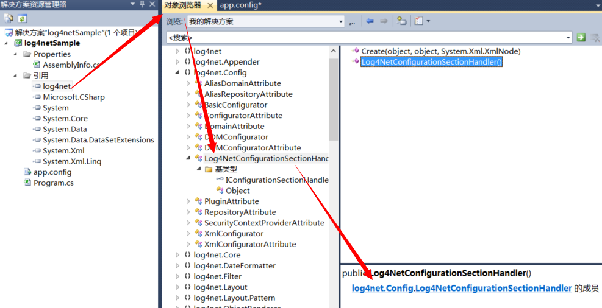Close the Object Browser tab

[x=210, y=5]
